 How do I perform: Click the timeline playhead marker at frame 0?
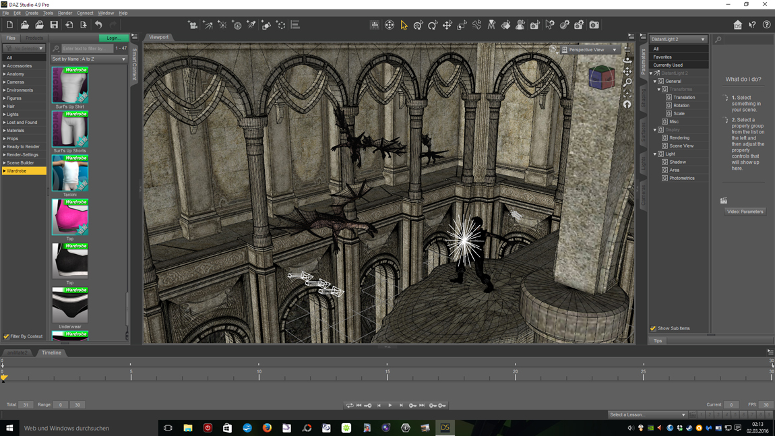tap(4, 377)
